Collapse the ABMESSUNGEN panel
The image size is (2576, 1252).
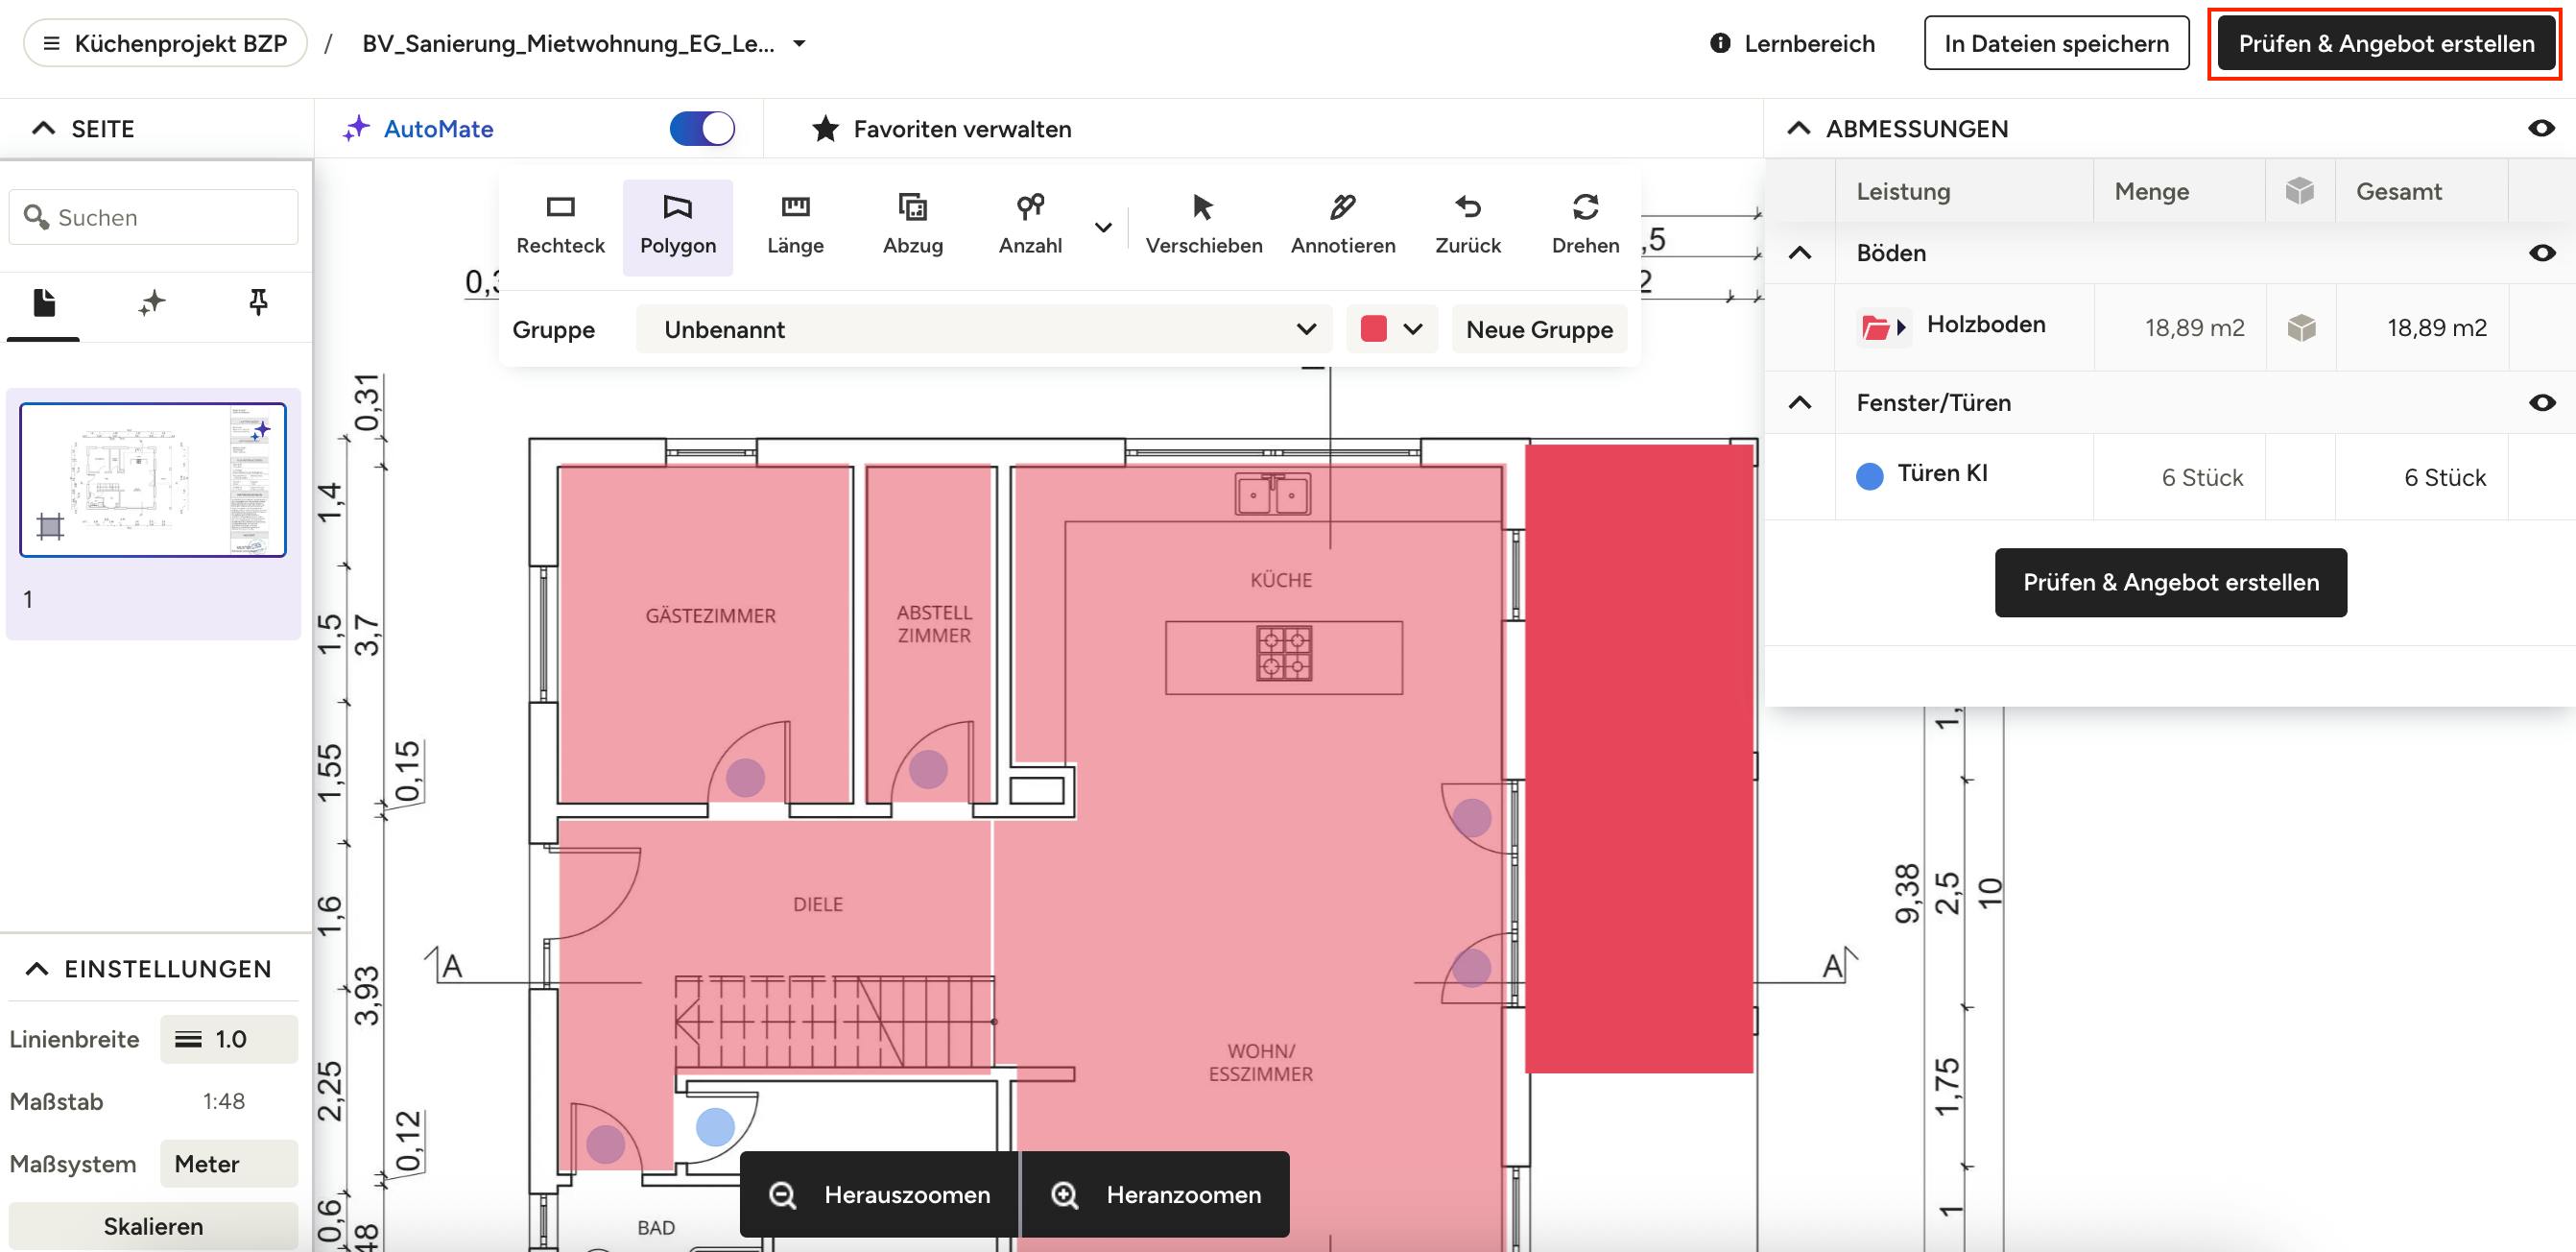1798,129
